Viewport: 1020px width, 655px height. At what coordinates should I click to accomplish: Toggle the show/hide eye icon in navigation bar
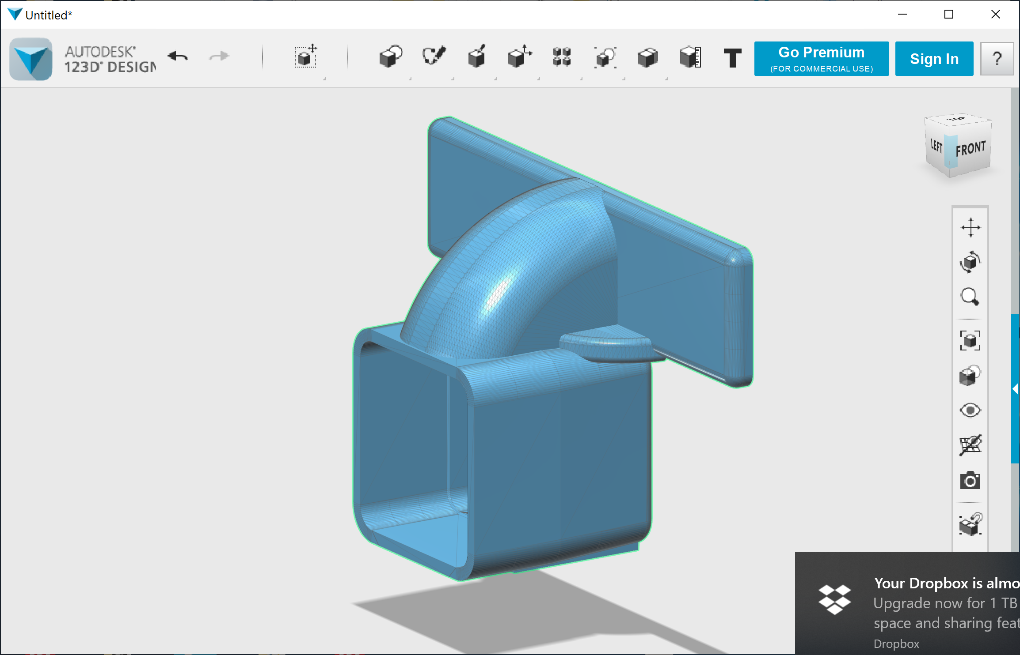(970, 410)
